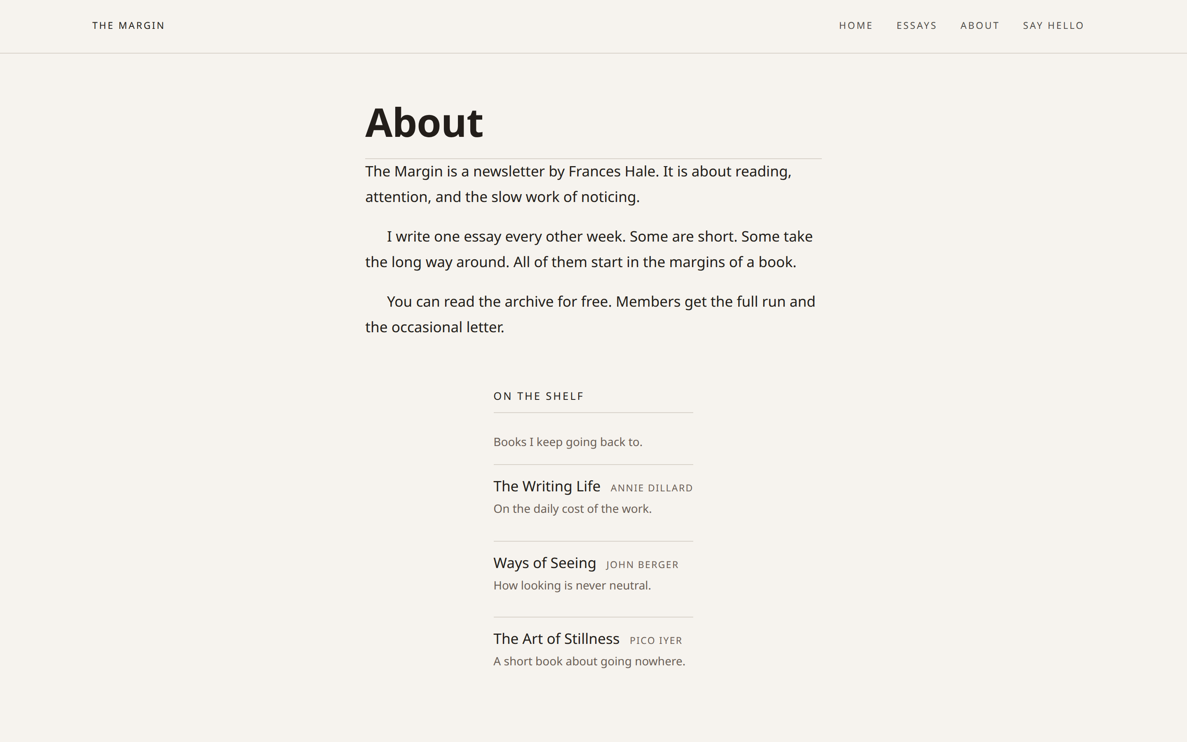Screen dimensions: 1187x742
Task: Click the John Berger author label
Action: pos(642,565)
